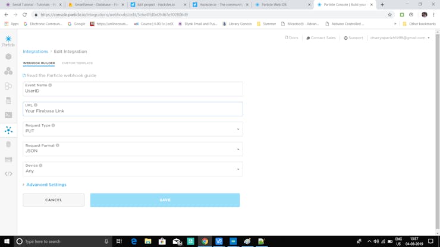Viewport: 440px width, 247px height.
Task: Open the Events terminal icon in sidebar
Action: pyautogui.click(x=8, y=115)
